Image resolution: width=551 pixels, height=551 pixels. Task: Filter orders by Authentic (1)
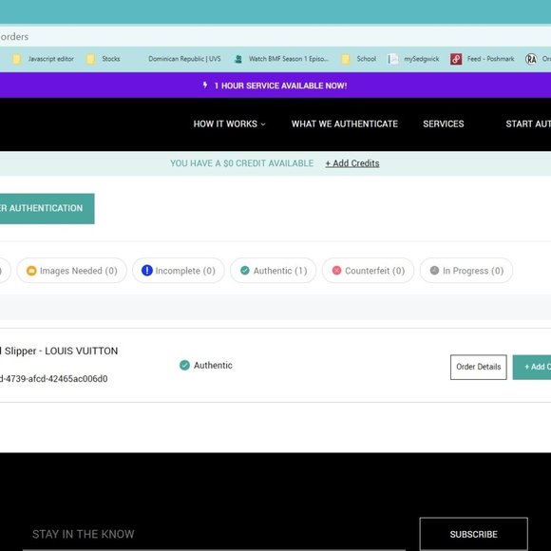[x=273, y=270]
